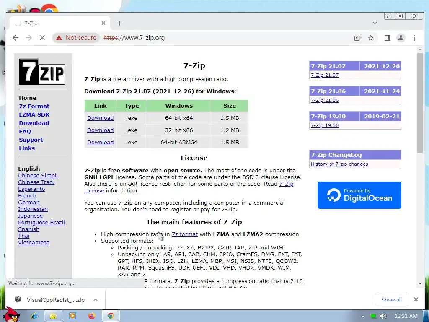
Task: Open the 7-Zip 21.06 news link
Action: [325, 100]
